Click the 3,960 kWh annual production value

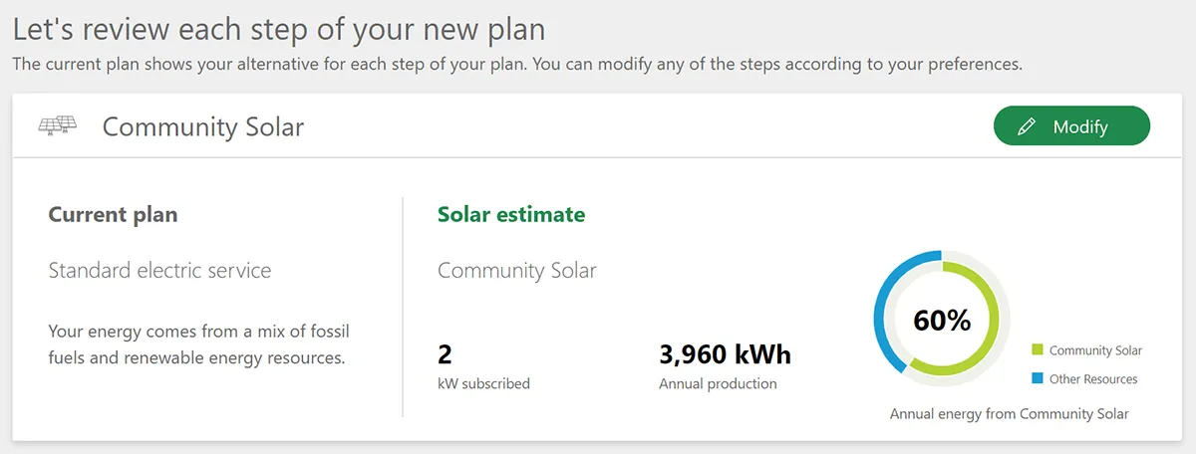pos(725,354)
